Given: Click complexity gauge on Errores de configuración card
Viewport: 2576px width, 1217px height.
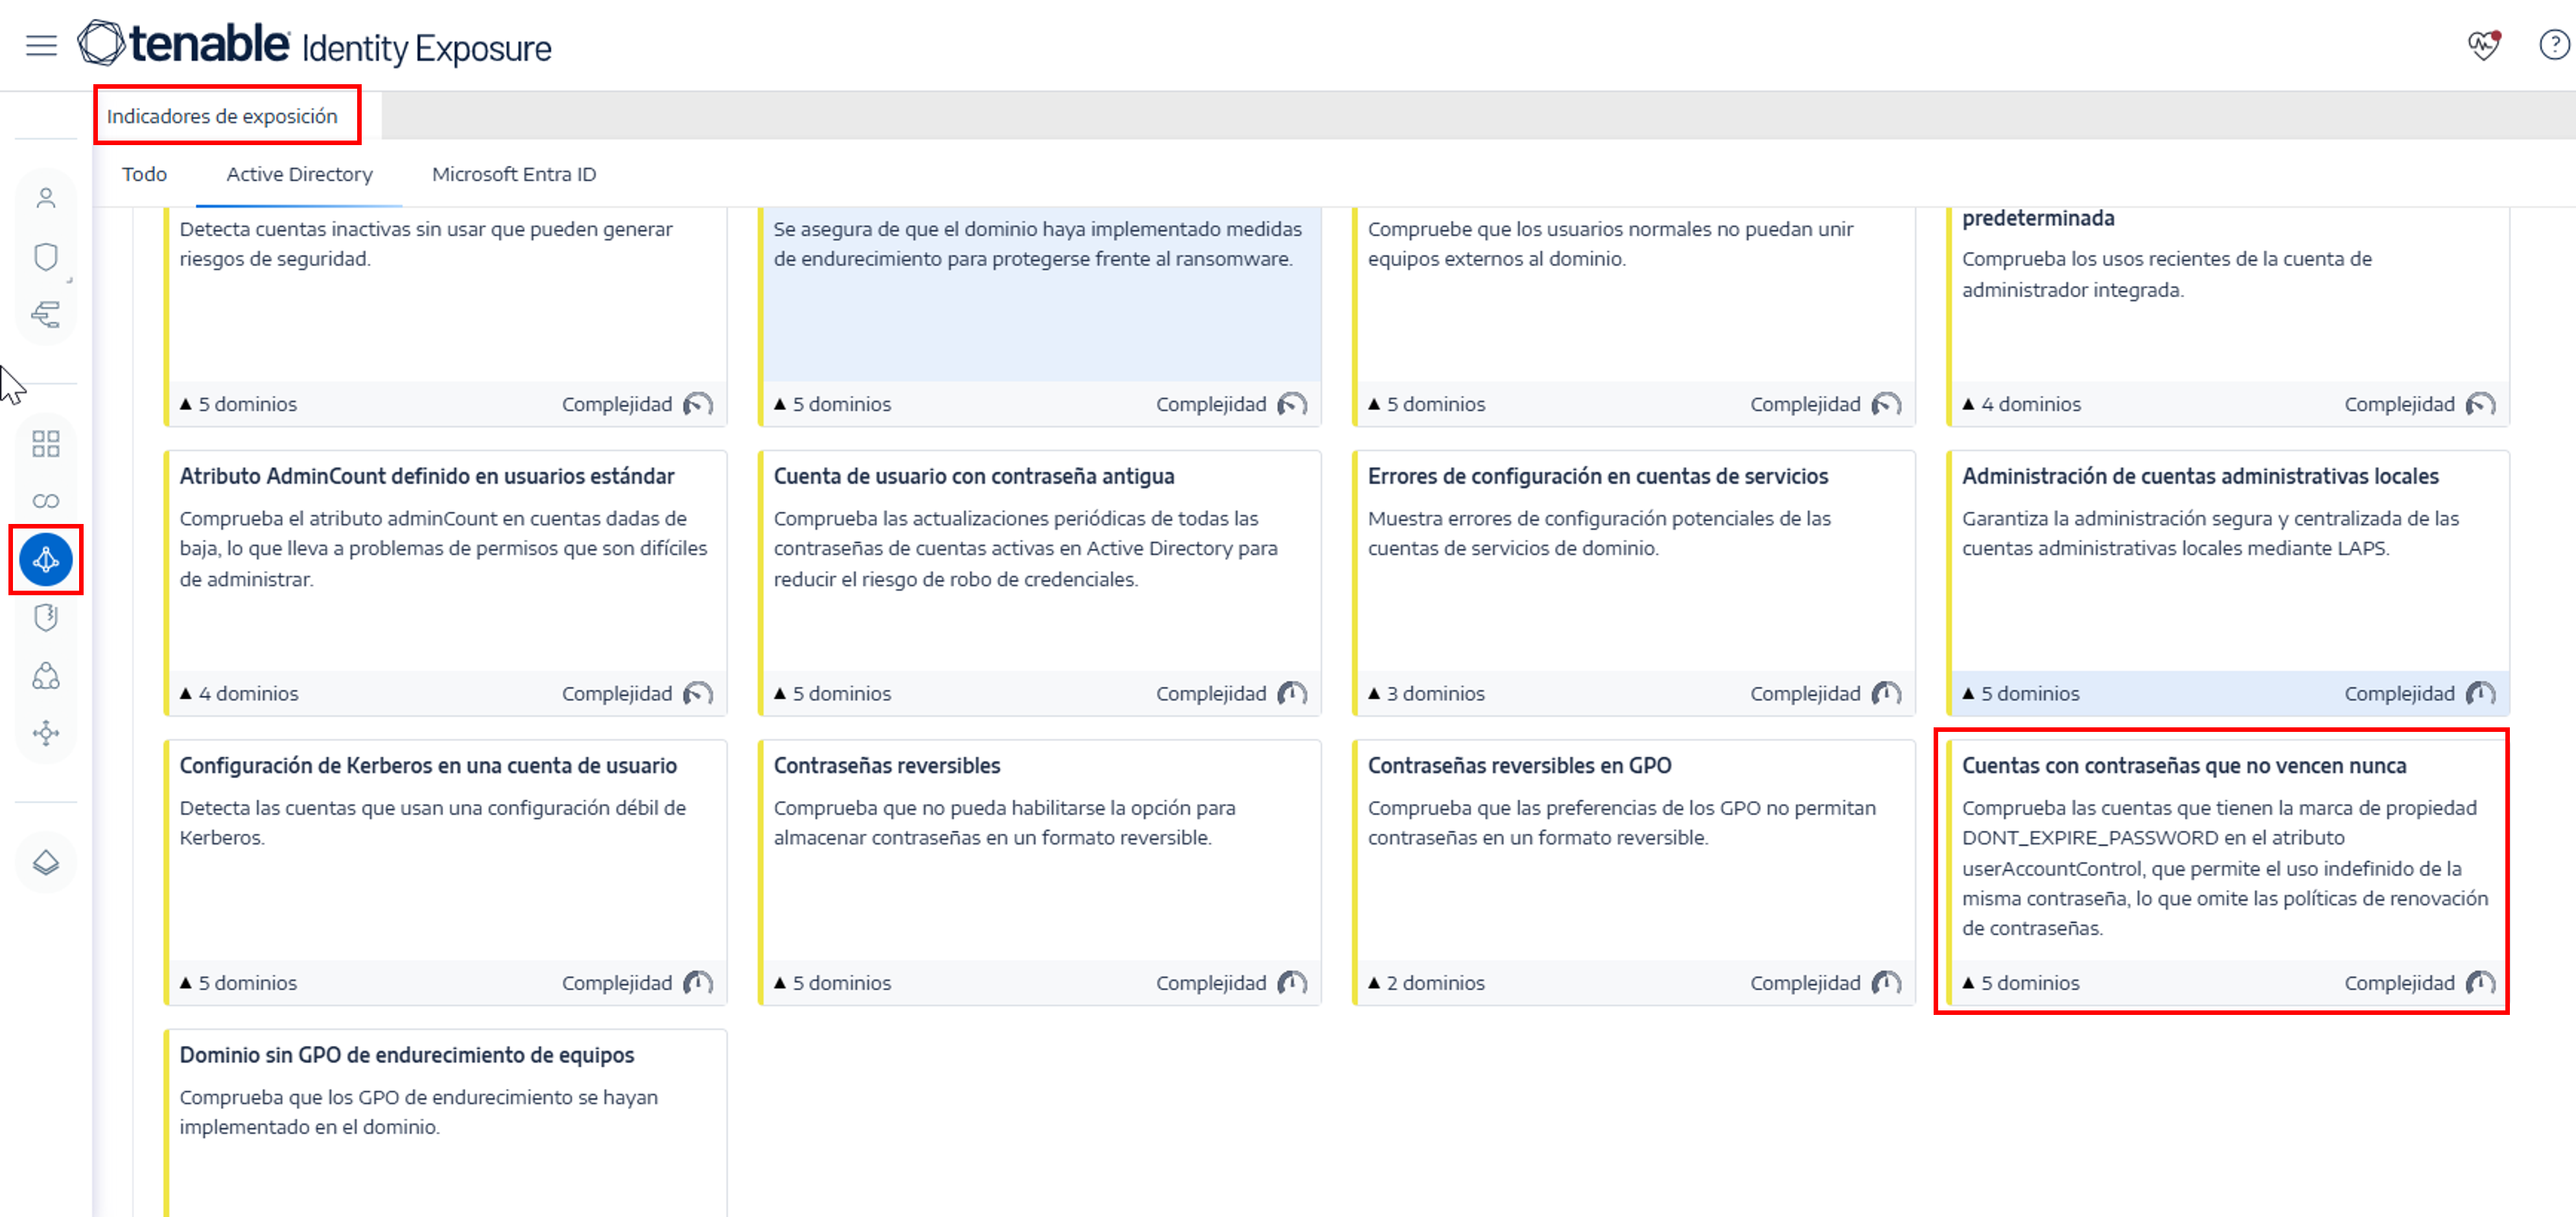Looking at the screenshot, I should coord(1886,694).
